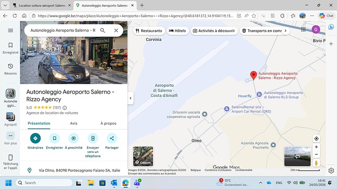Click the search magnifier in the Maps box
The height and width of the screenshot is (189, 337).
[x=103, y=30]
